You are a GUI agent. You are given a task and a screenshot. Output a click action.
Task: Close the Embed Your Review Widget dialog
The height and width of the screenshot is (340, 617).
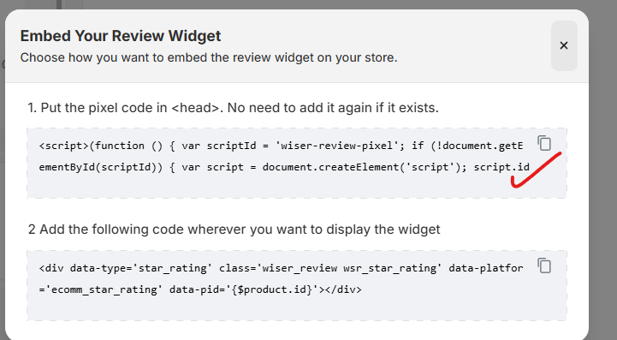pos(564,45)
